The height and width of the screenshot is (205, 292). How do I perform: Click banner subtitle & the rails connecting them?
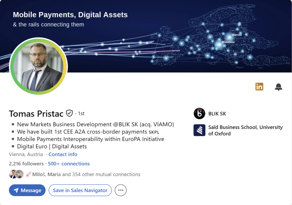coord(48,24)
